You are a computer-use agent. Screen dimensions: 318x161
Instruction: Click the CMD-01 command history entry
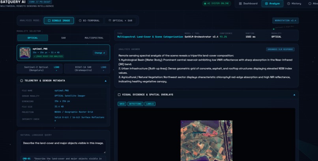63,159
